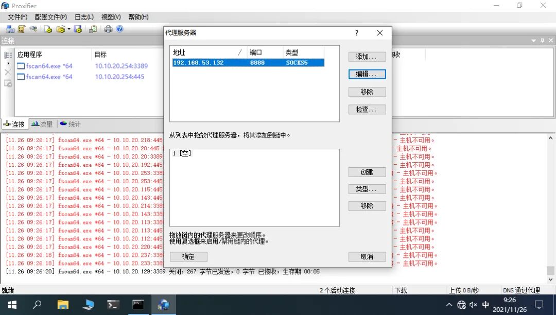556x315 pixels.
Task: Click log line for 10.10.20.129:3389 关闭
Action: [163, 271]
